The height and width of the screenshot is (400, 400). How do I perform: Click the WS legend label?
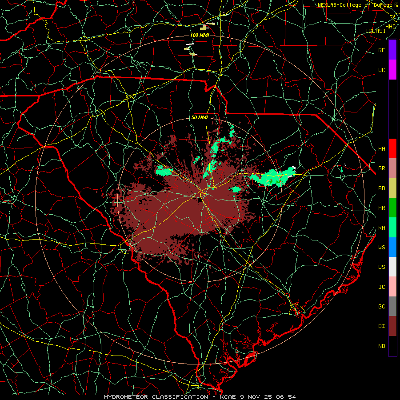point(381,248)
